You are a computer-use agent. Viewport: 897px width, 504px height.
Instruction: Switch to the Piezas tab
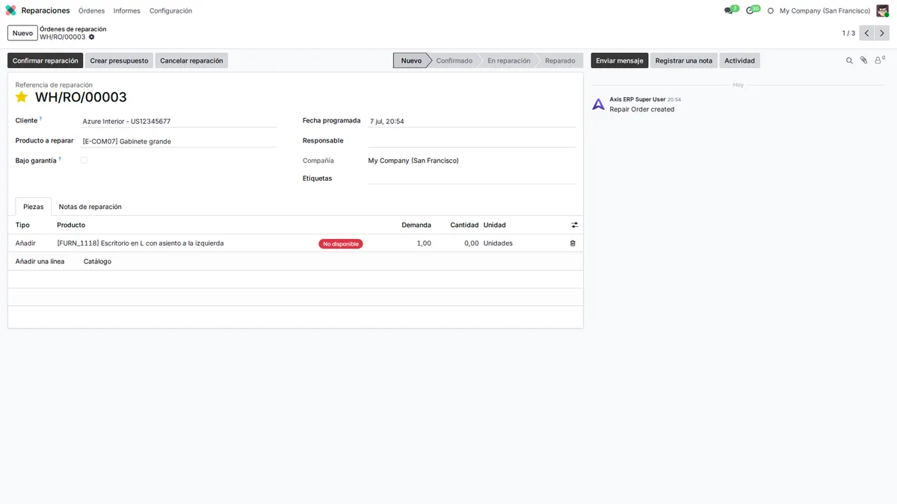pos(33,207)
